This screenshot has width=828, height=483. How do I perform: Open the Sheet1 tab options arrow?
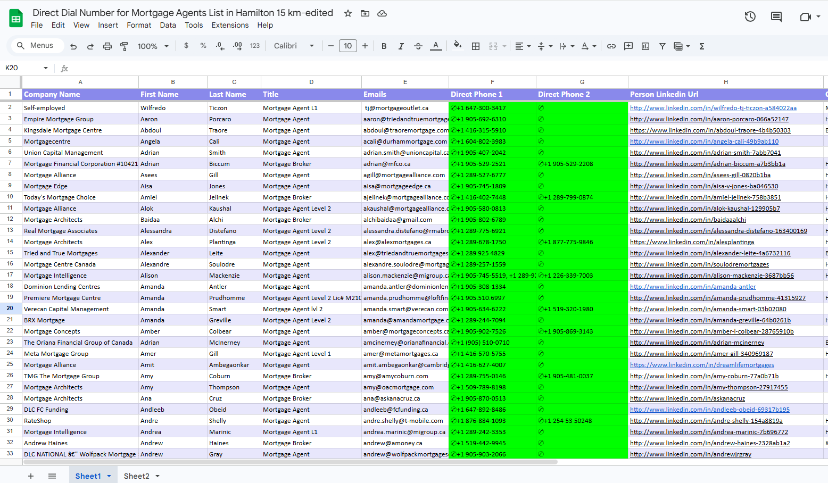pyautogui.click(x=109, y=476)
